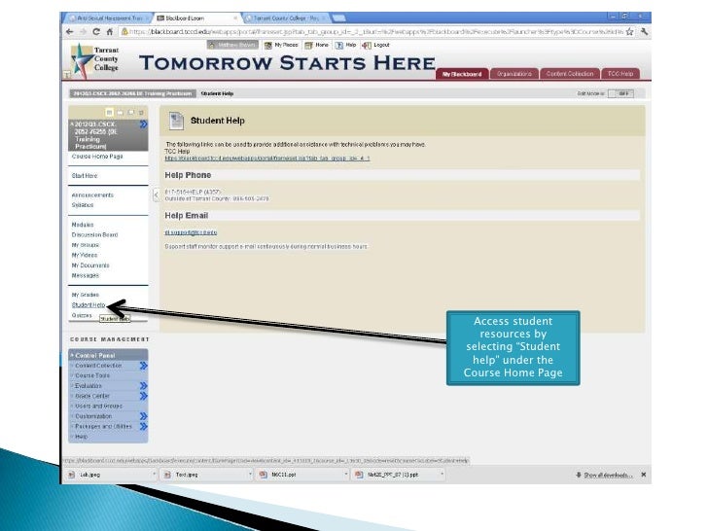The width and height of the screenshot is (708, 531).
Task: Switch to the Anti-Sexual Harassment browser tab
Action: pyautogui.click(x=109, y=18)
